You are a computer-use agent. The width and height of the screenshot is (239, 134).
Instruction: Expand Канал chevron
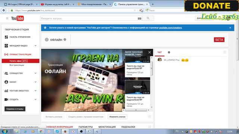35,82
